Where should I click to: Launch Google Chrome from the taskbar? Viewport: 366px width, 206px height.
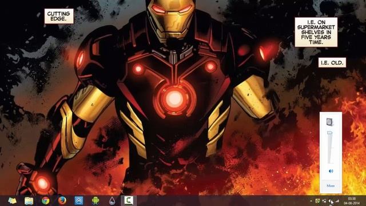click(x=46, y=201)
